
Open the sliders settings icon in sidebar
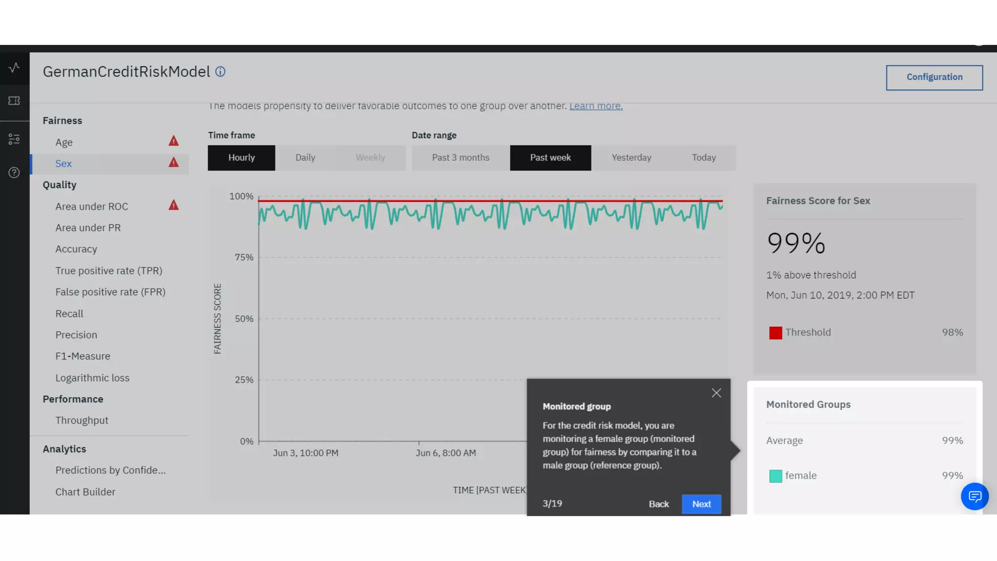pyautogui.click(x=14, y=139)
